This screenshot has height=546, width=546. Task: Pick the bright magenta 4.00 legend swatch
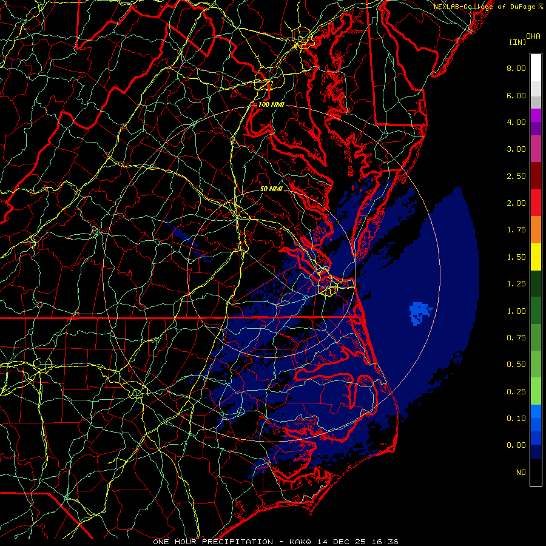tap(536, 115)
